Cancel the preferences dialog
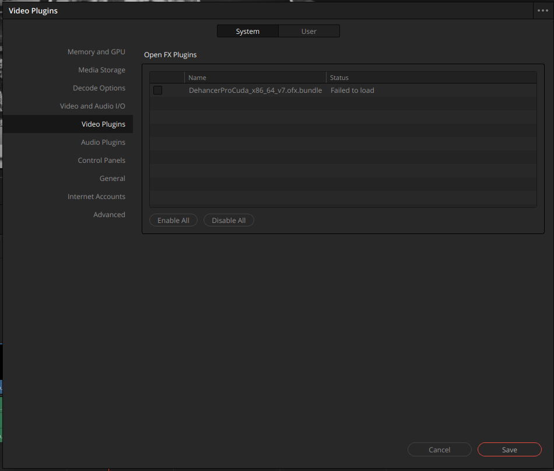This screenshot has height=471, width=554. 439,449
